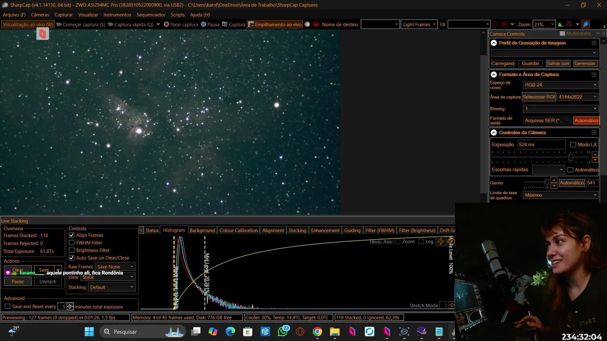Image resolution: width=607 pixels, height=341 pixels.
Task: Click Começar captura toolbar button
Action: tap(80, 24)
